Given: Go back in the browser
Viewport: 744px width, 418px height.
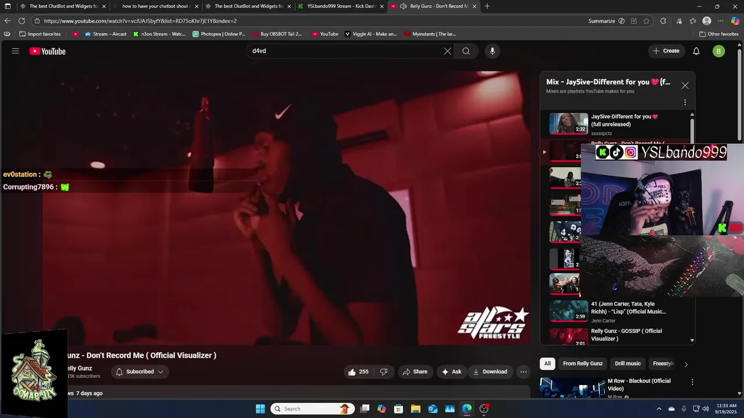Looking at the screenshot, I should click(8, 21).
